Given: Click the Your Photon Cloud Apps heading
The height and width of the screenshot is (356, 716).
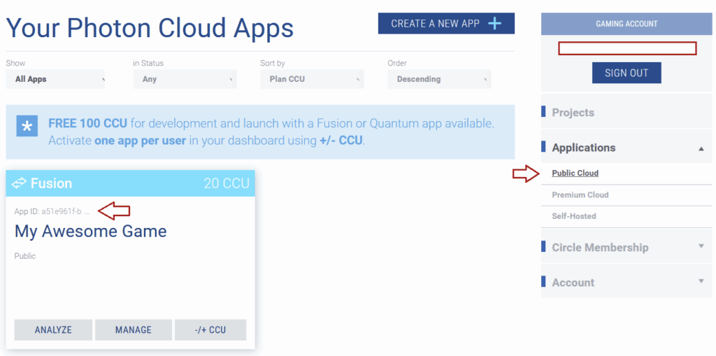Looking at the screenshot, I should point(150,28).
